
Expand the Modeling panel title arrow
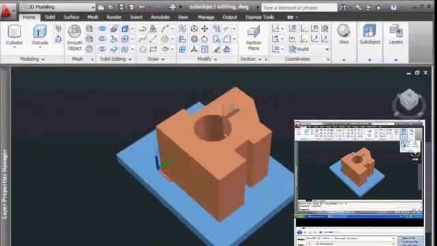coord(43,59)
